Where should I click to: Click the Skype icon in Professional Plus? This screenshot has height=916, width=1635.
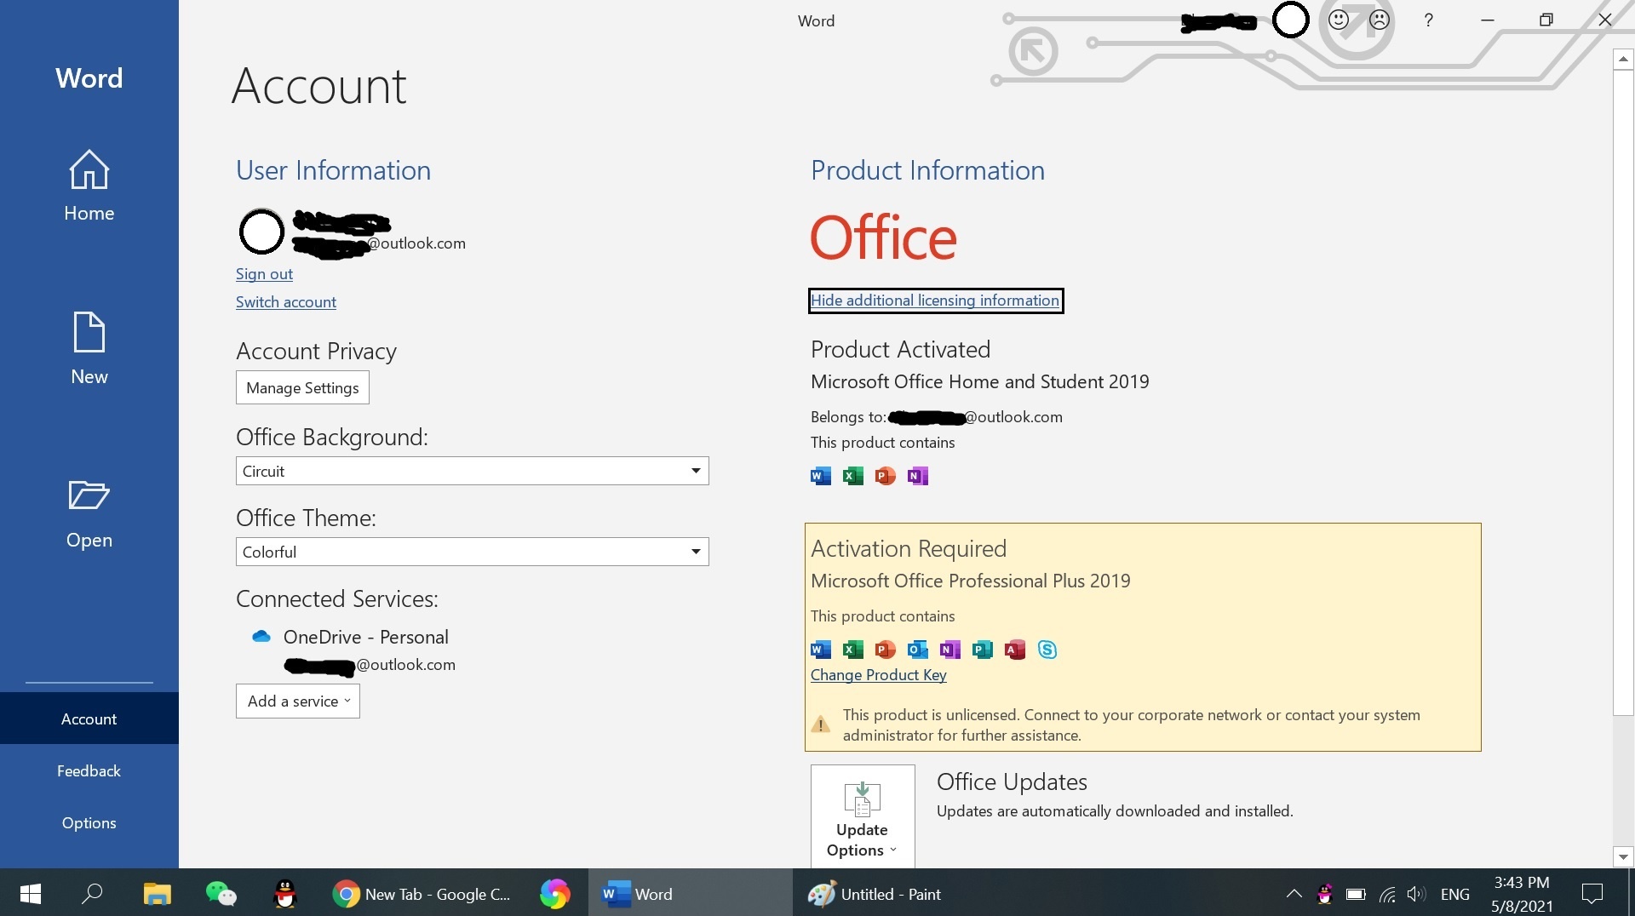tap(1047, 650)
